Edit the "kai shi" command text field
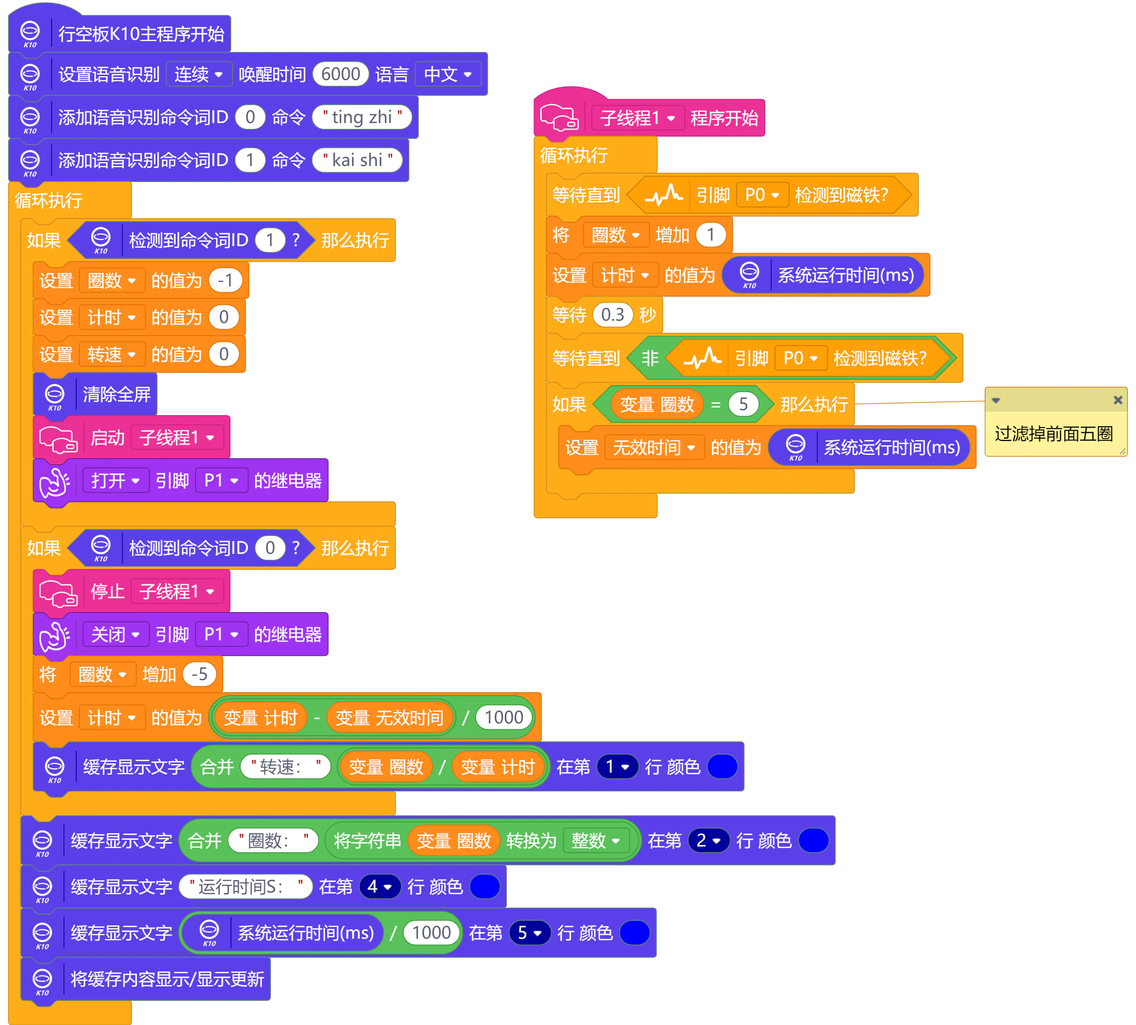Image resolution: width=1136 pixels, height=1025 pixels. 357,160
